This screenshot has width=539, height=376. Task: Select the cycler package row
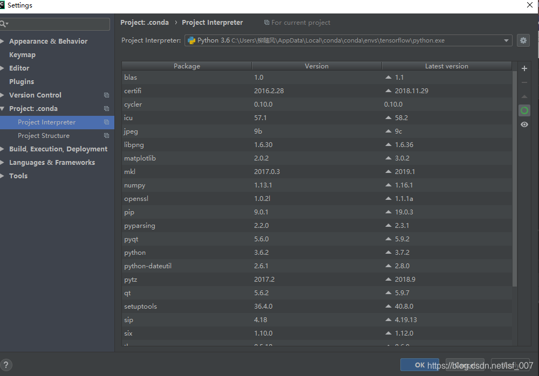coord(317,105)
